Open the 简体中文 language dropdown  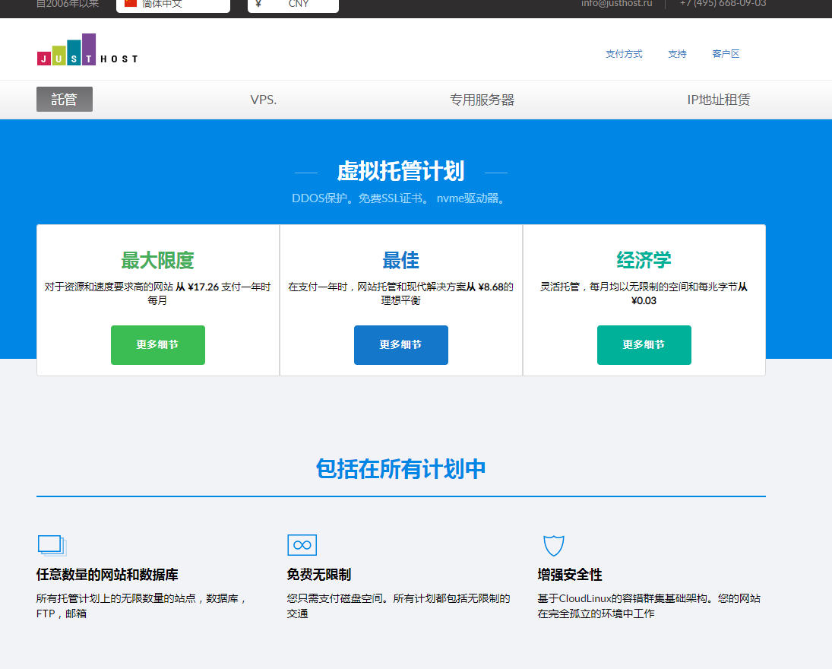point(172,5)
